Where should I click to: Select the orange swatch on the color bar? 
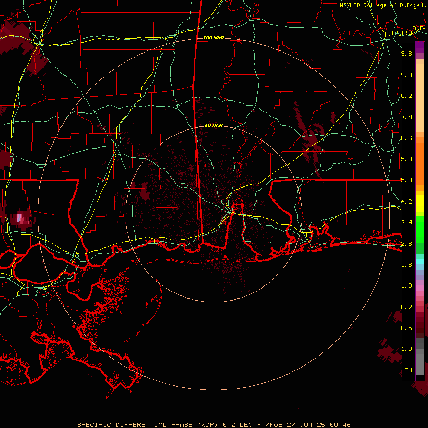click(420, 164)
